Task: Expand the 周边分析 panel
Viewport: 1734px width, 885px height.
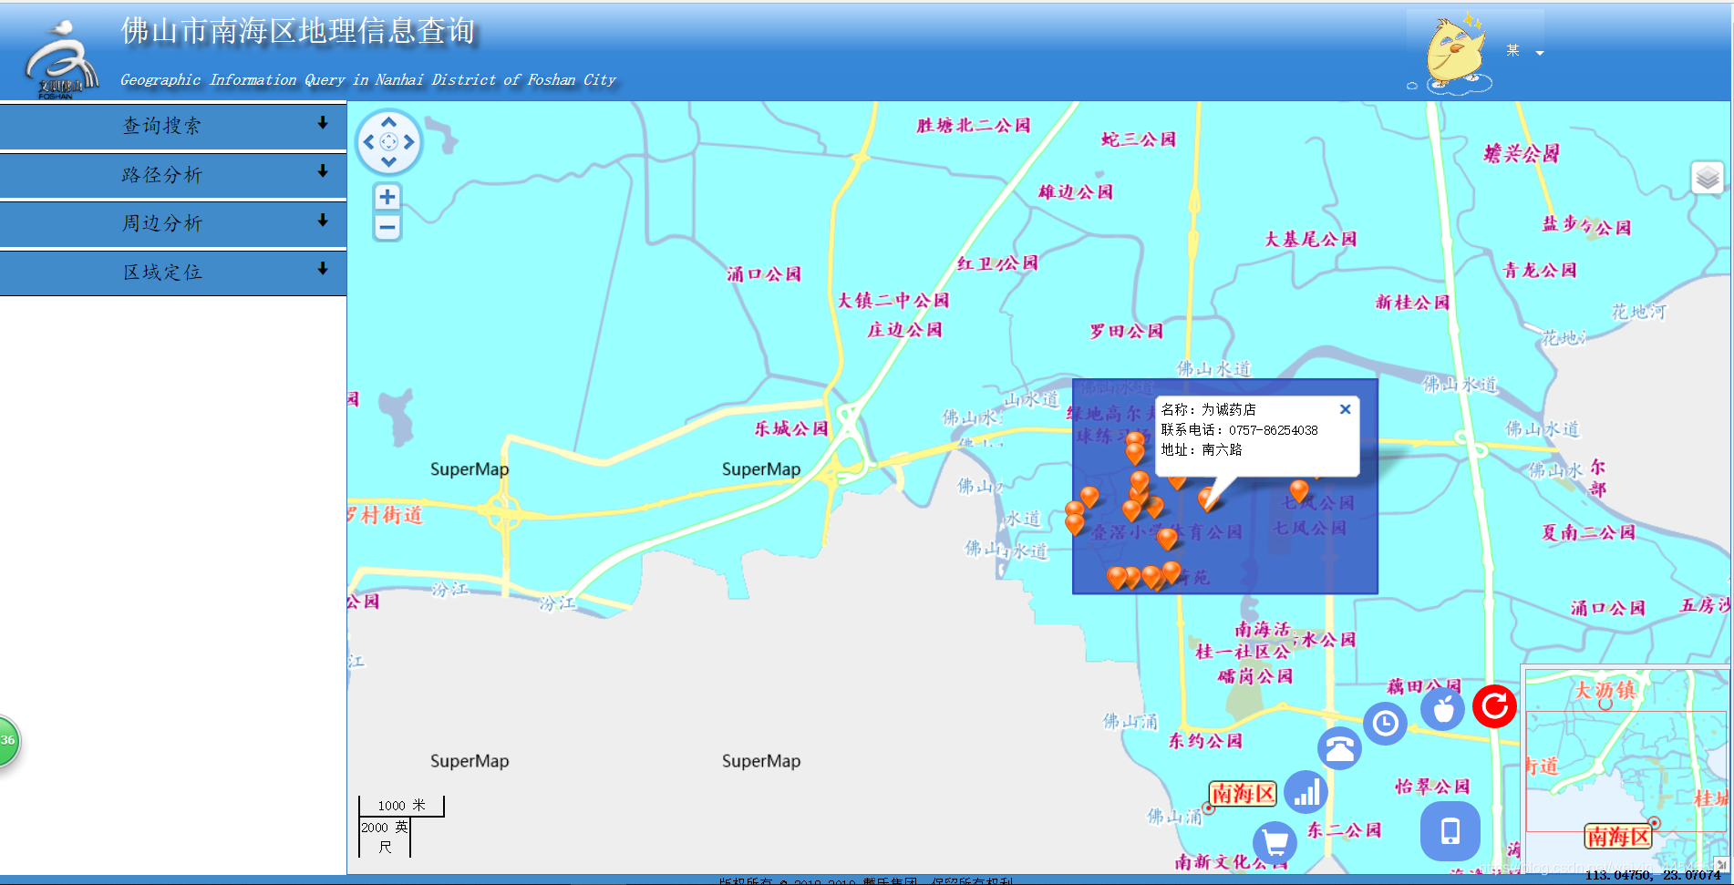Action: click(173, 223)
